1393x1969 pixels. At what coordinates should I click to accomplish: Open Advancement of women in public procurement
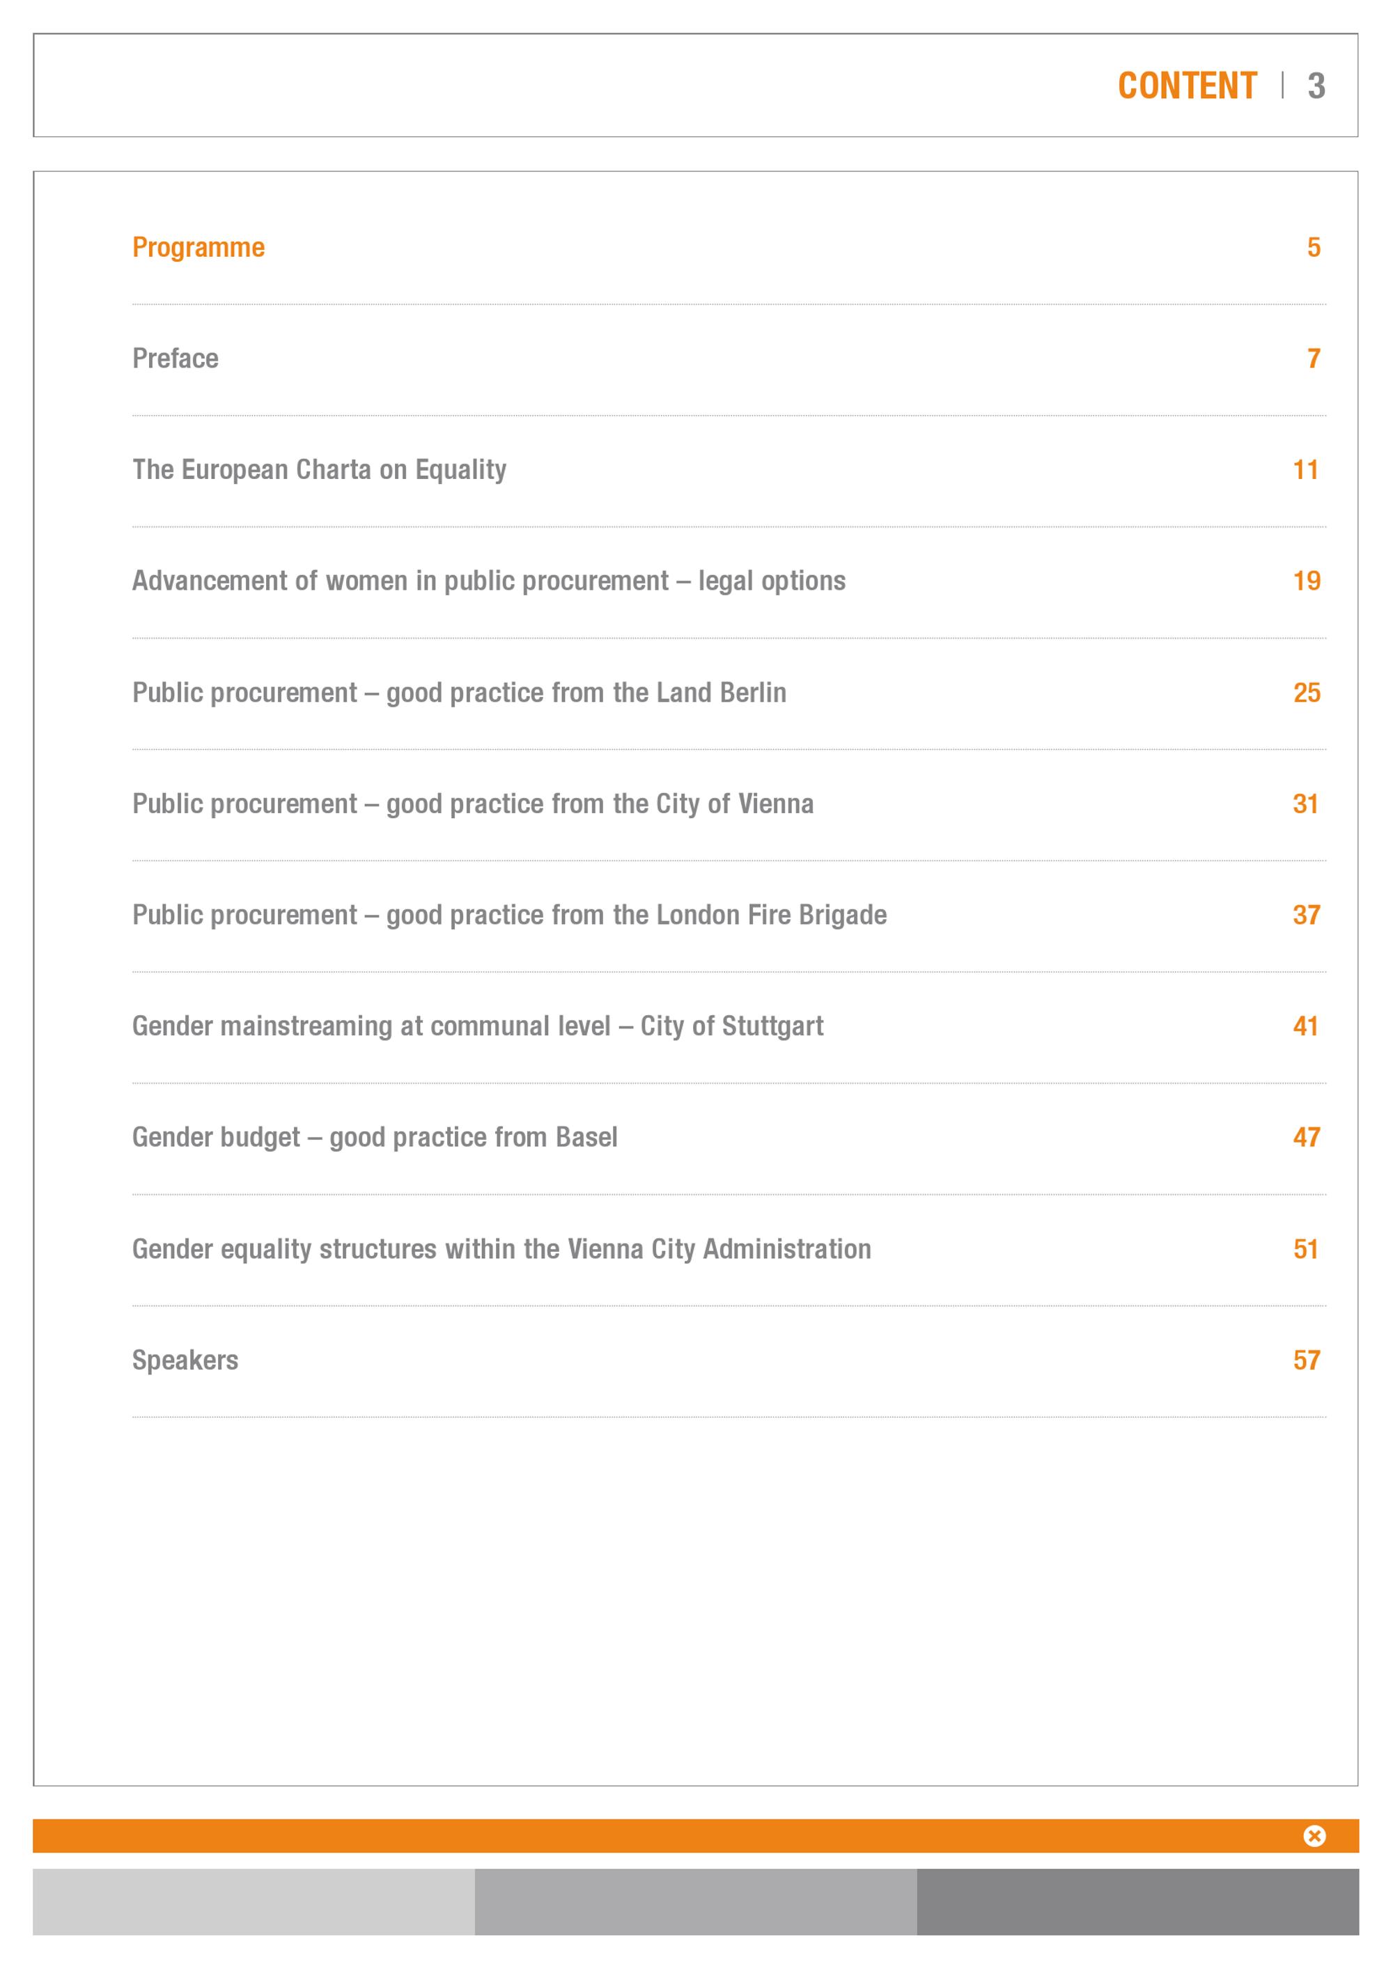[489, 581]
